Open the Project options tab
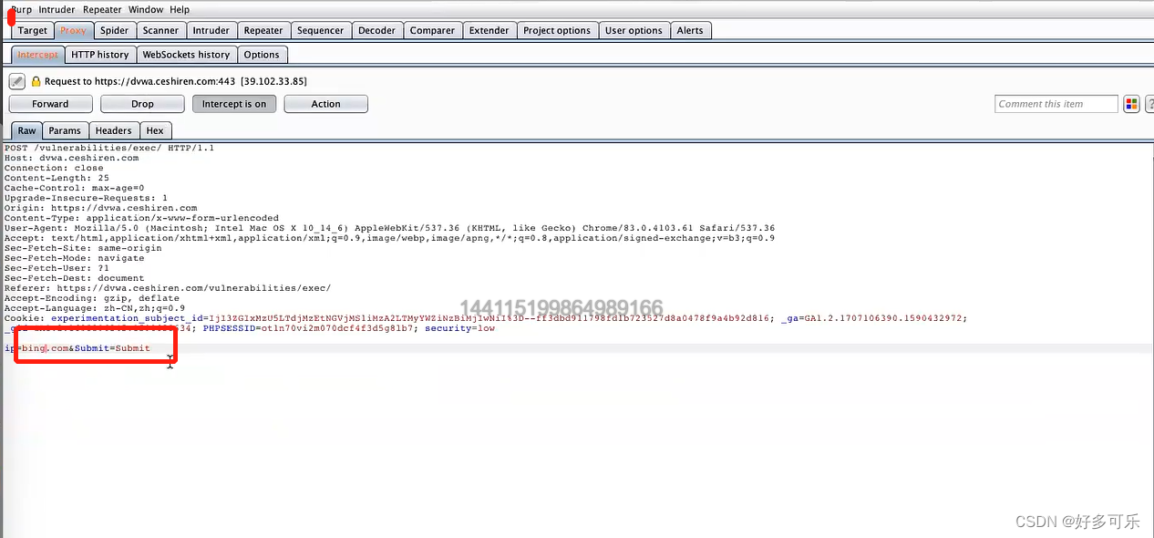This screenshot has width=1154, height=538. [557, 30]
